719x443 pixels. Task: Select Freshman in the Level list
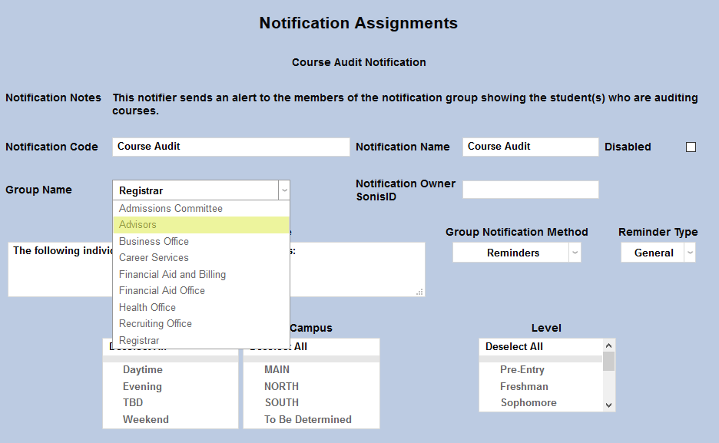click(524, 386)
